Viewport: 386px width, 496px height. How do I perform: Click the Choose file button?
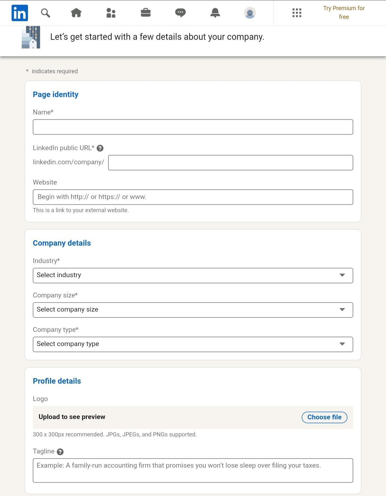324,417
